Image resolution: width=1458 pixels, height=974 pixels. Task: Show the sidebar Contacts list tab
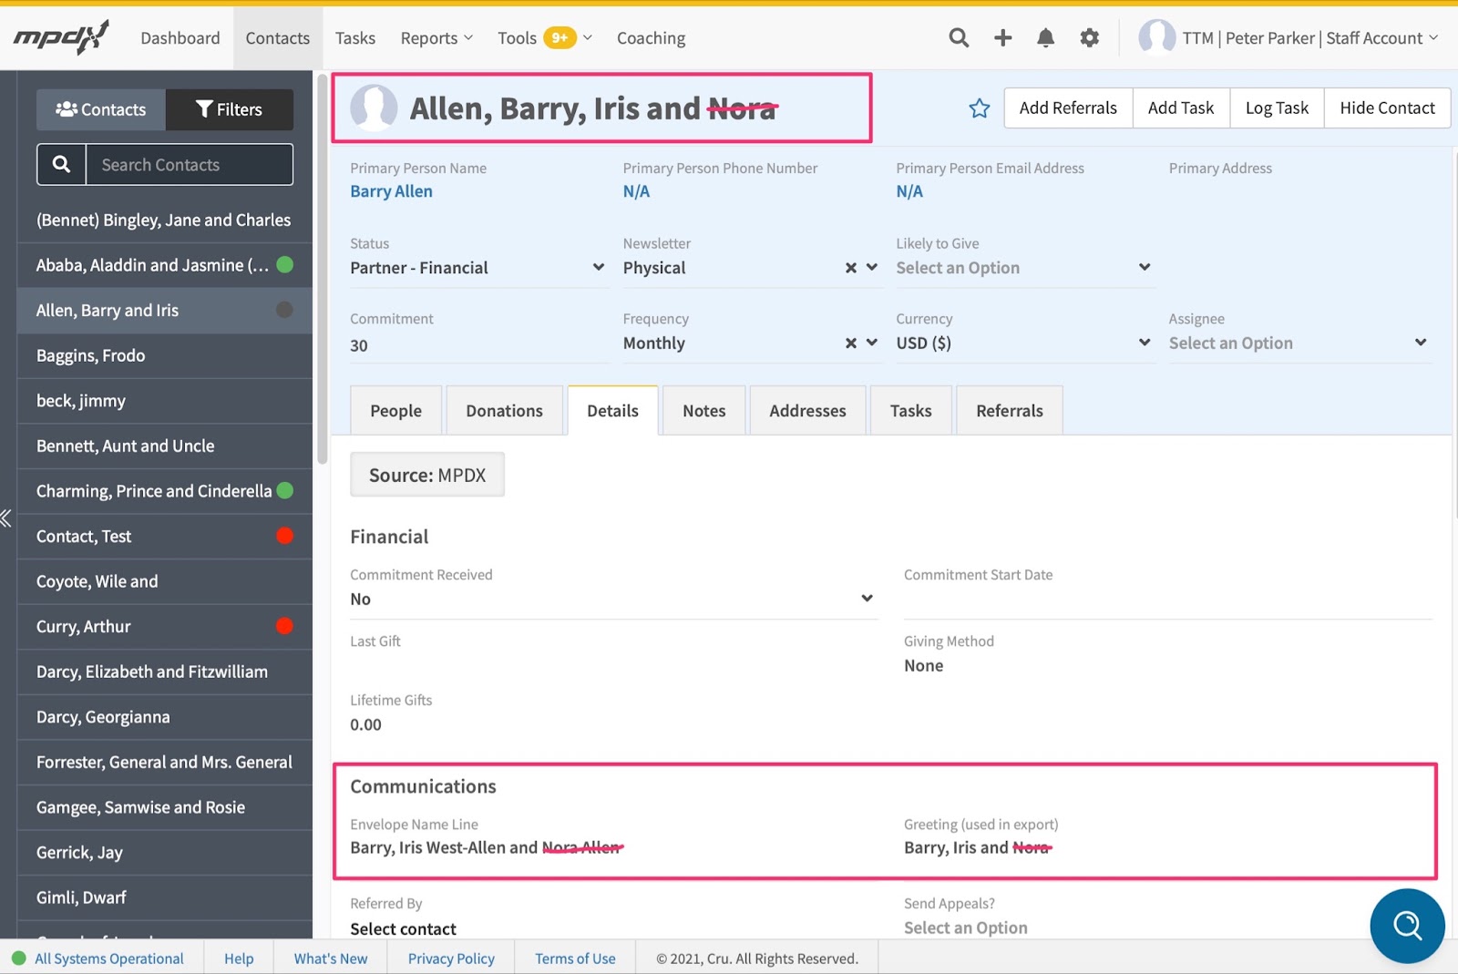coord(101,109)
